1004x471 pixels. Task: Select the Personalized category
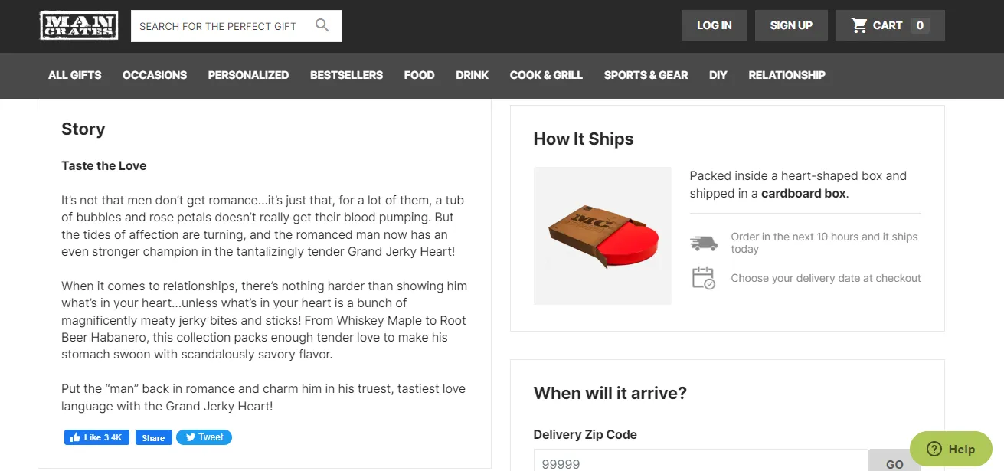coord(248,75)
